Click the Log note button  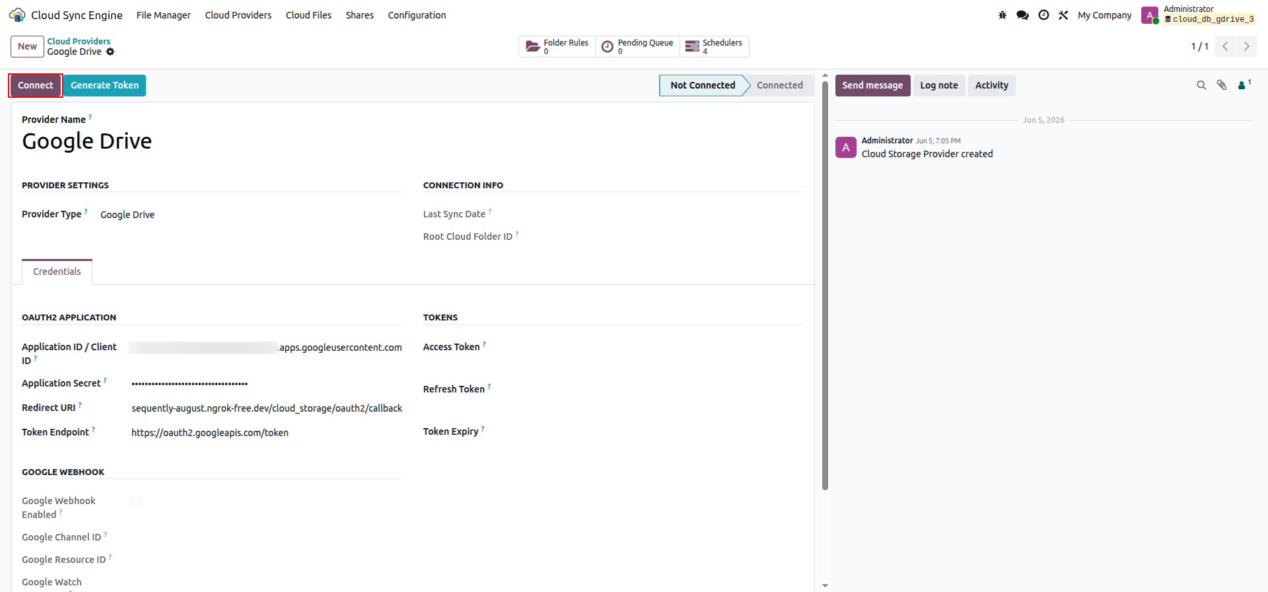pyautogui.click(x=939, y=85)
